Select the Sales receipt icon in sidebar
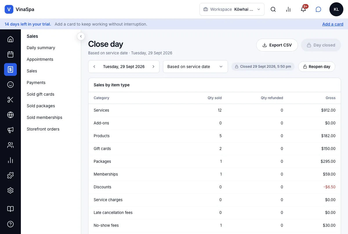The width and height of the screenshot is (348, 234). (10, 69)
